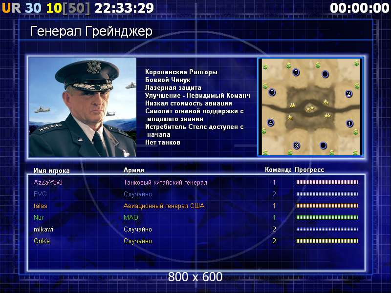This screenshot has width=391, height=293.
Task: Click 'Улучшение - Невидимый Команч' line
Action: (197, 95)
